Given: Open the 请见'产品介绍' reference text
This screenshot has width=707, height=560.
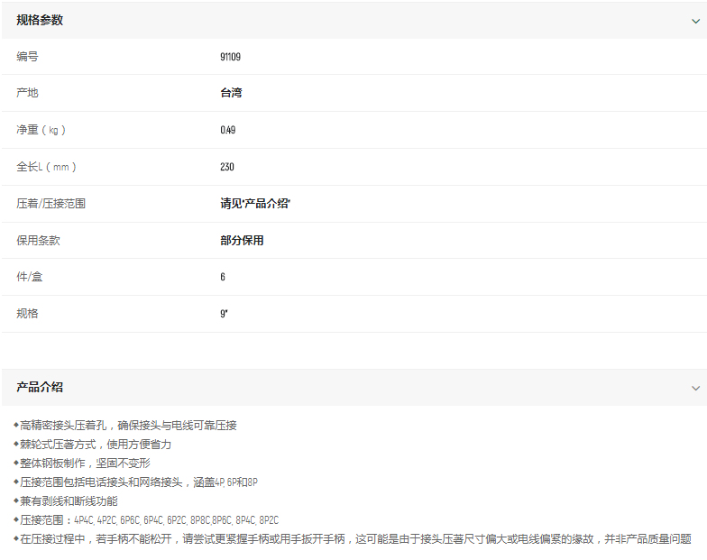Looking at the screenshot, I should (x=255, y=204).
